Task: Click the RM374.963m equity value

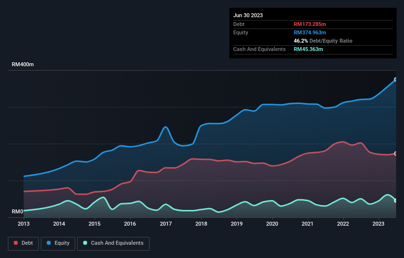Action: 310,32
